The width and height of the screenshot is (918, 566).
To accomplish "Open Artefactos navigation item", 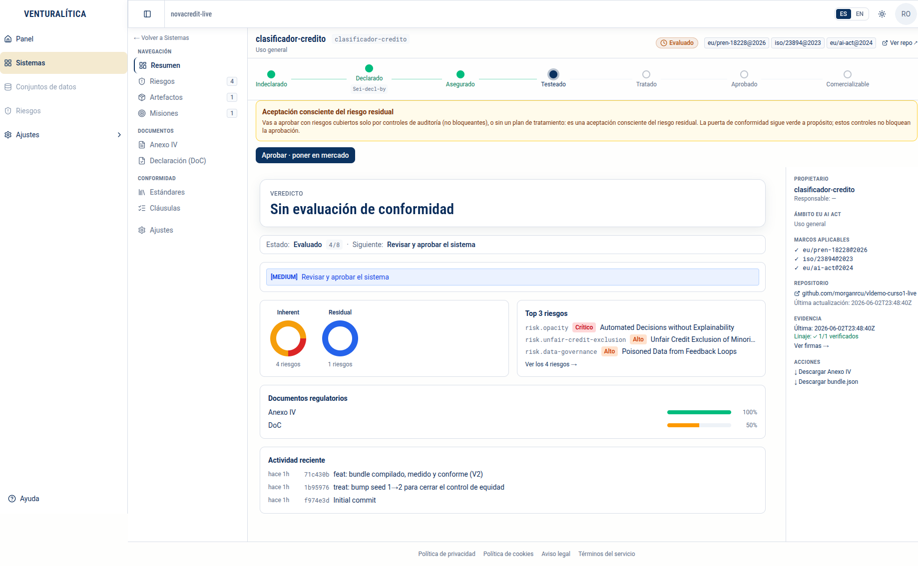I will pos(187,97).
